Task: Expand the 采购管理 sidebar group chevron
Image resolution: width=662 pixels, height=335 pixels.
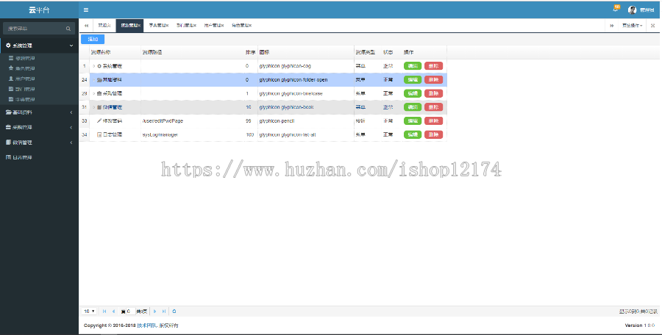Action: (71, 127)
